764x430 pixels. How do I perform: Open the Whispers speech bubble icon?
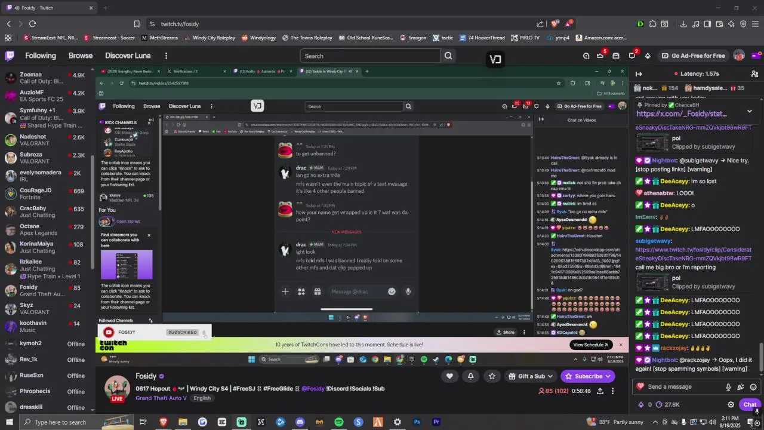point(632,56)
